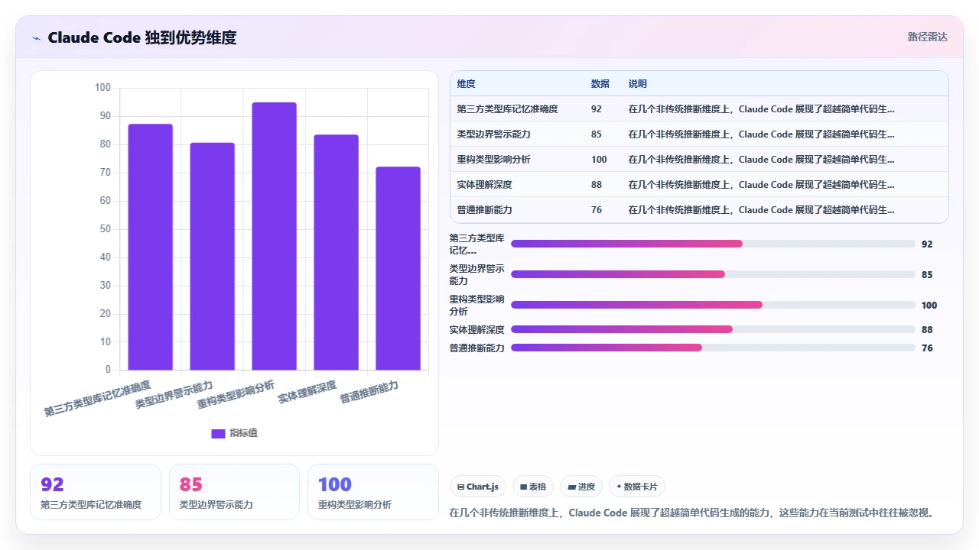Click the progress value 85 label
The width and height of the screenshot is (979, 550).
pos(927,275)
